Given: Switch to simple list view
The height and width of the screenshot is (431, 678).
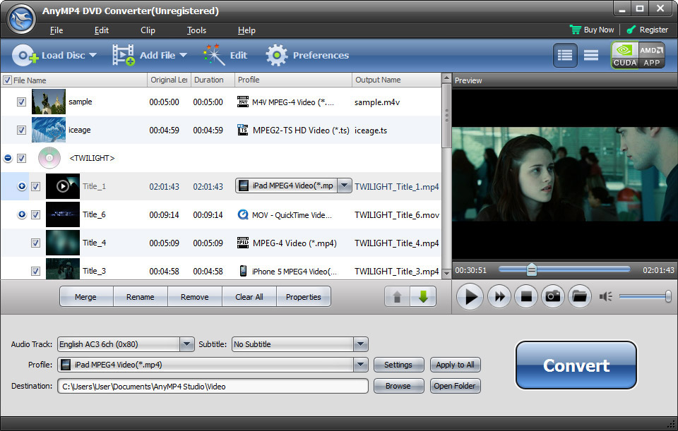Looking at the screenshot, I should 591,55.
